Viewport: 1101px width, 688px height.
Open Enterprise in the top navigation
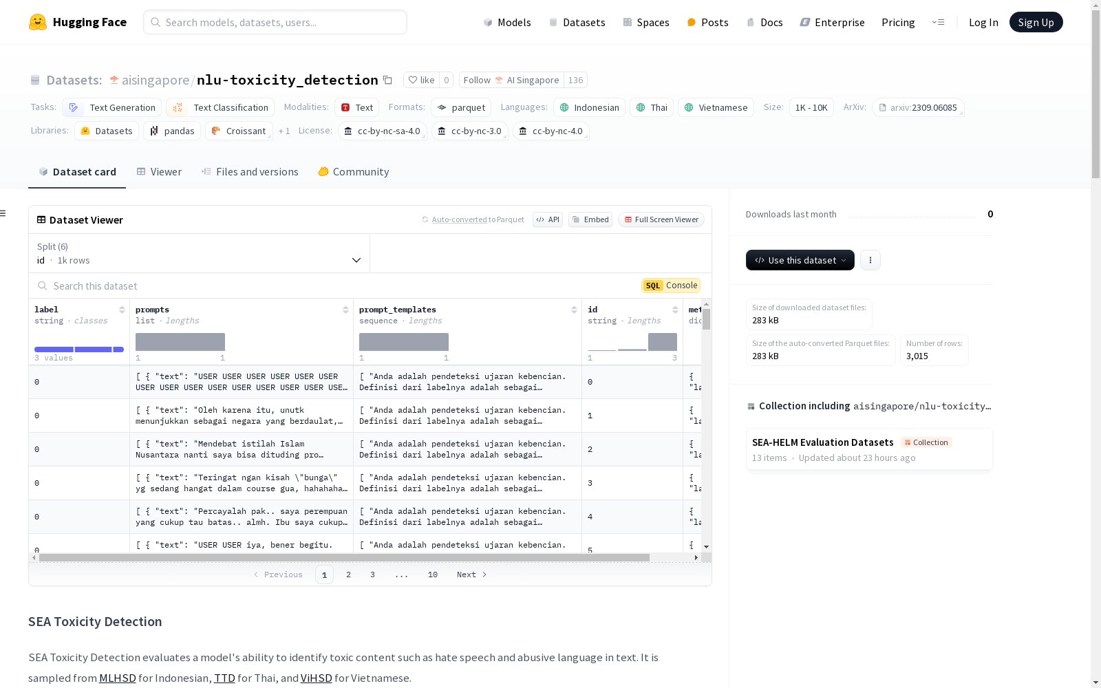832,22
